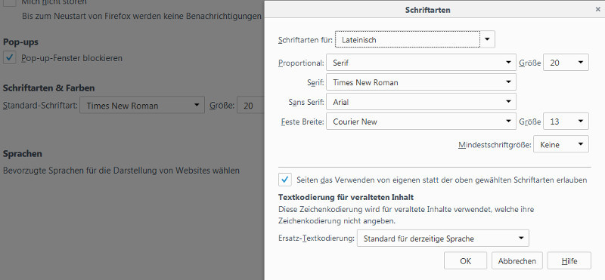Click the Sprachen heading

click(23, 154)
